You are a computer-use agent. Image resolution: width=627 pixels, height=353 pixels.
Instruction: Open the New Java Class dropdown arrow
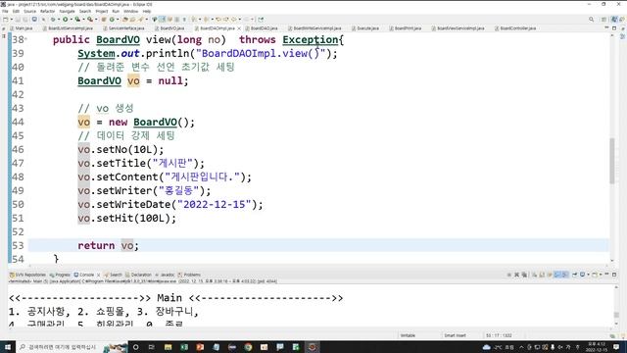click(x=118, y=20)
